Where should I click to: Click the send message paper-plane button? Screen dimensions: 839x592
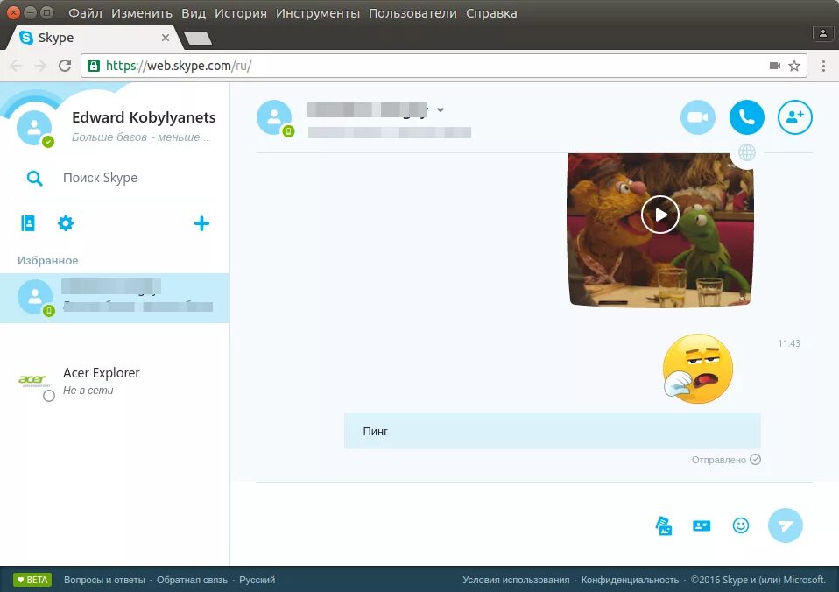785,525
